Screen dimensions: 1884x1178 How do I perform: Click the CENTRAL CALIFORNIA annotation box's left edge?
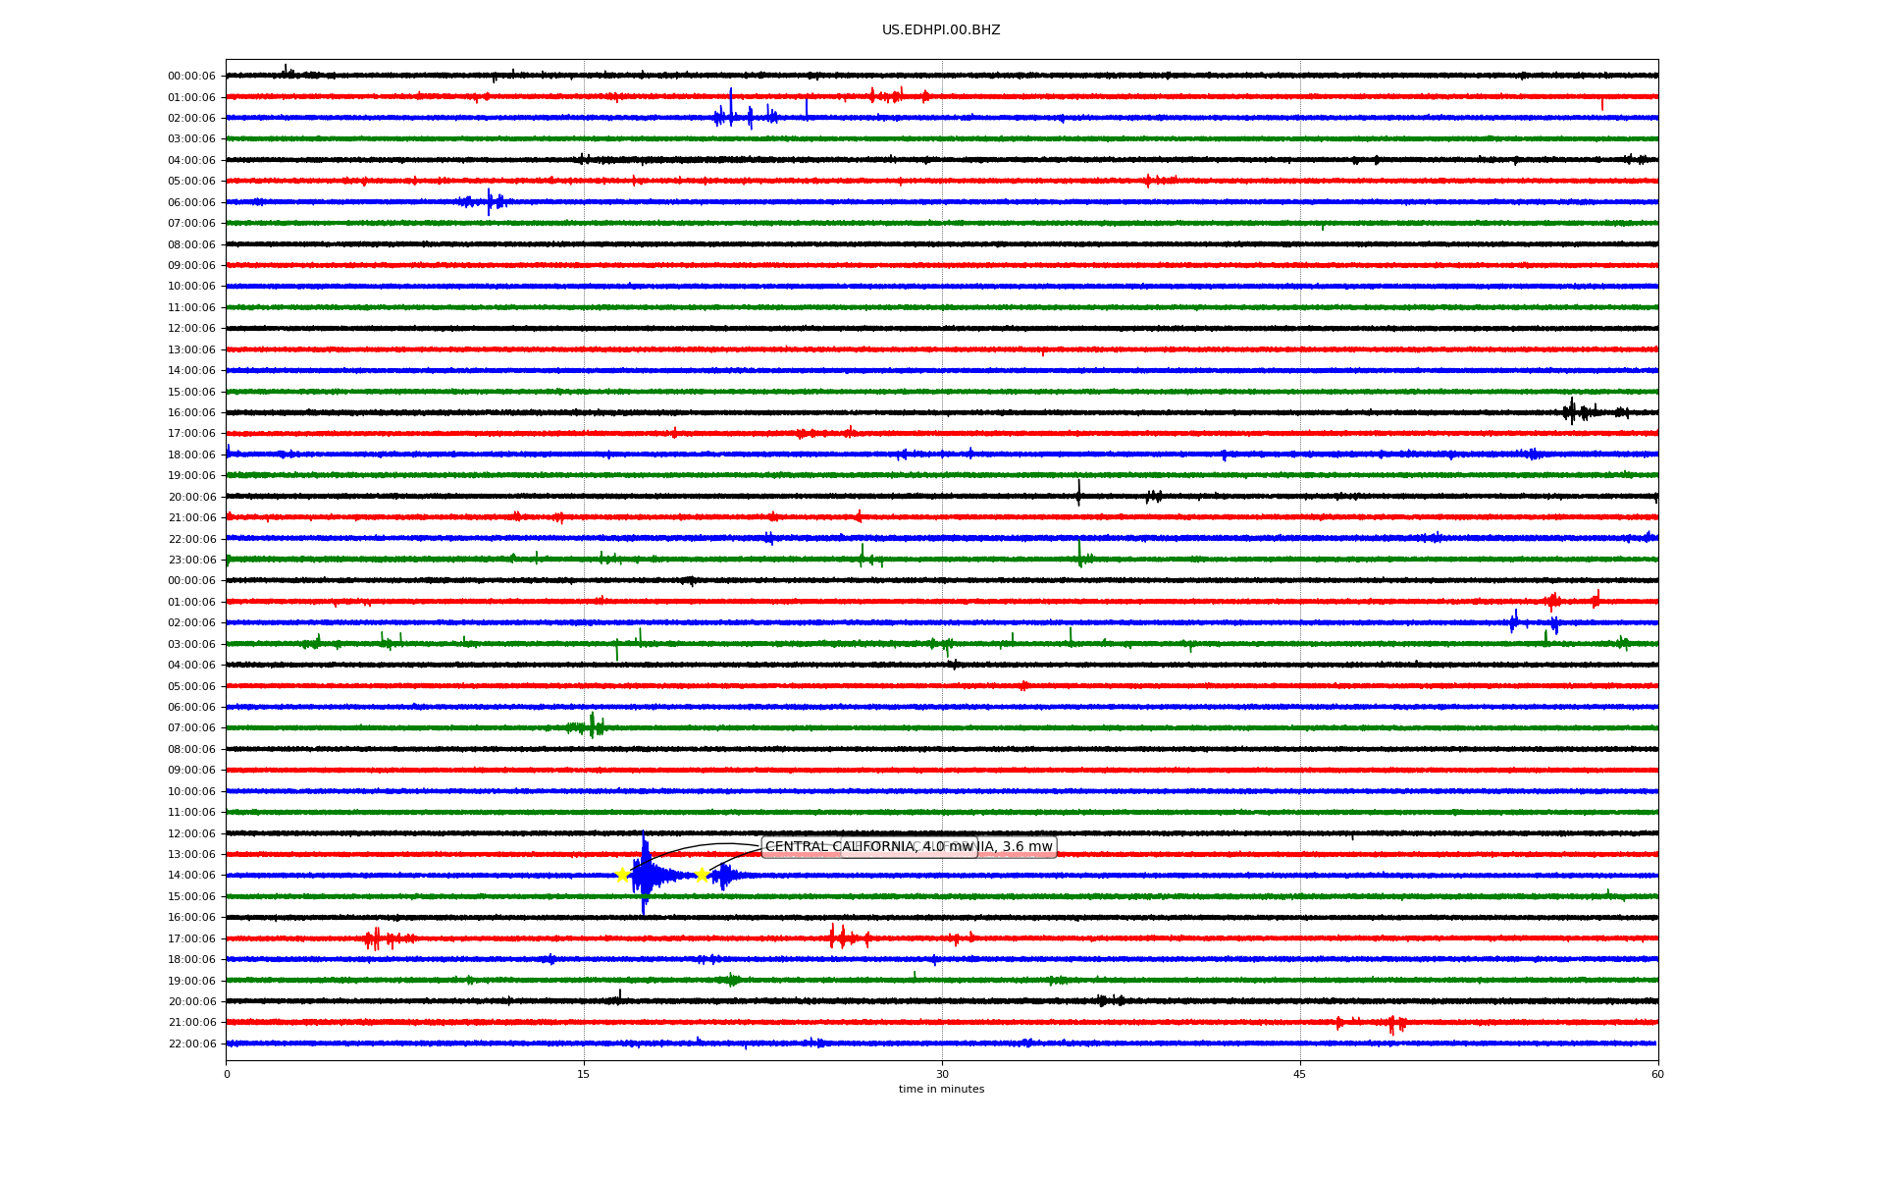764,846
